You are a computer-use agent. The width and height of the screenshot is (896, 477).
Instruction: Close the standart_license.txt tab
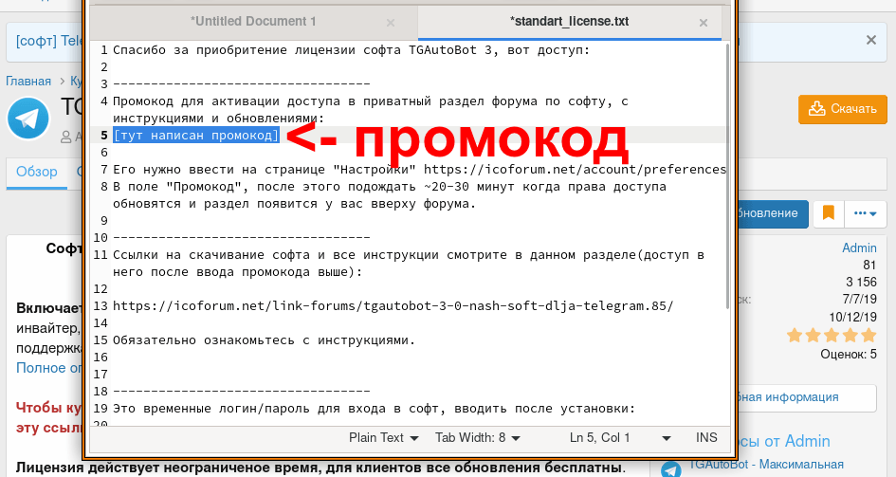coord(704,23)
